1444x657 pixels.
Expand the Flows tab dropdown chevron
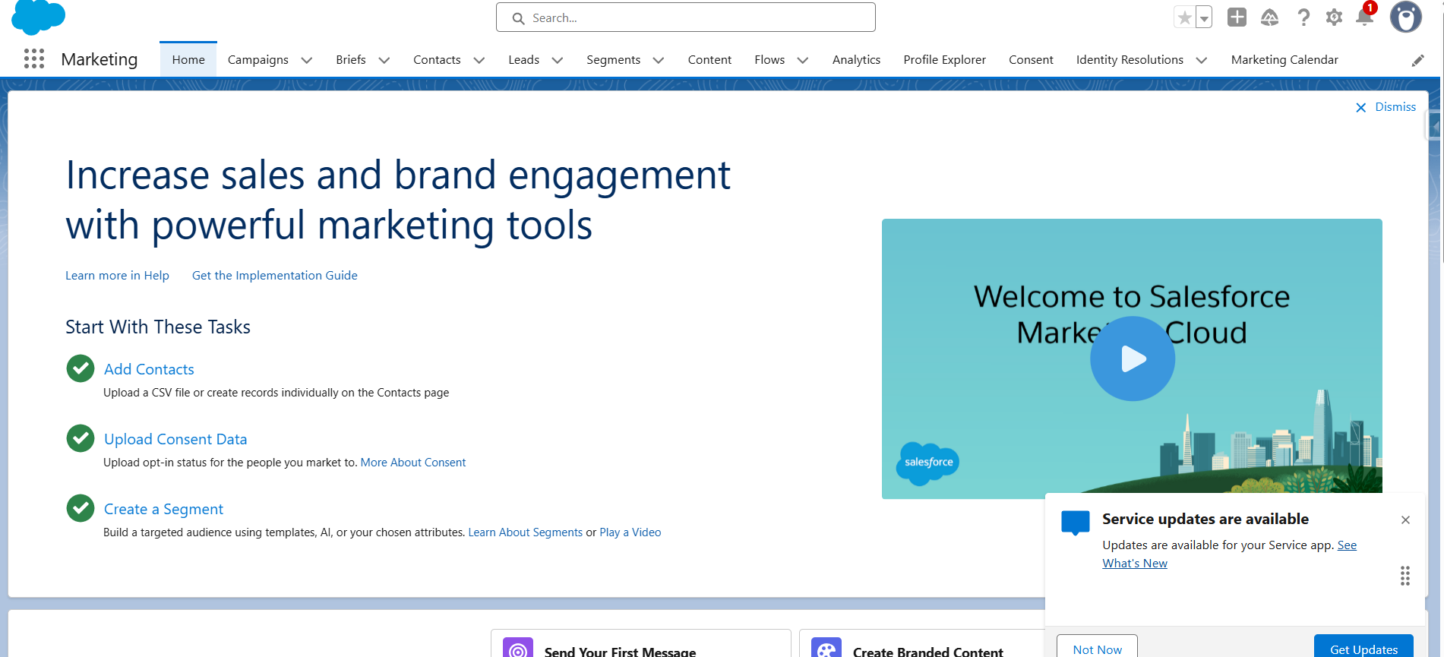point(803,60)
